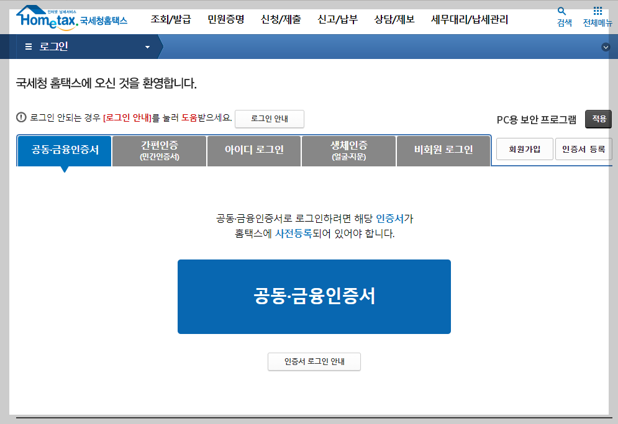Apply the PC security program via 적용 button
Viewport: 618px width, 424px height.
pos(598,119)
